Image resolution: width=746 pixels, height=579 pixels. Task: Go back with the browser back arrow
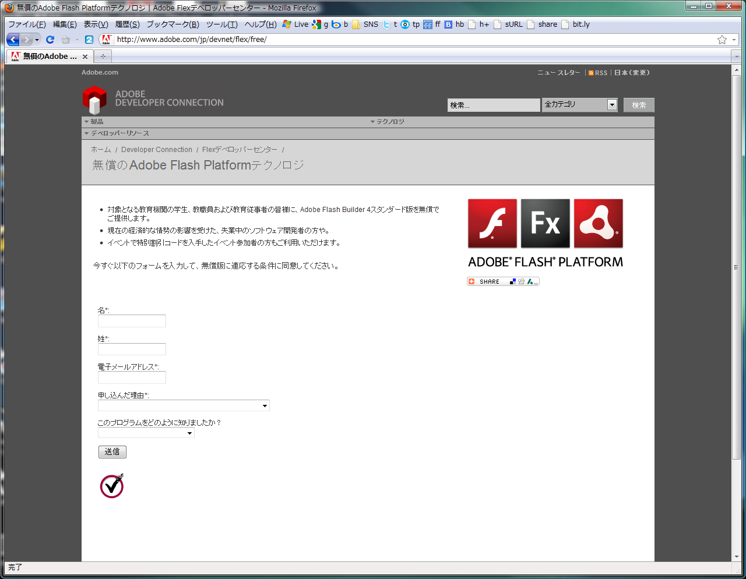[13, 40]
